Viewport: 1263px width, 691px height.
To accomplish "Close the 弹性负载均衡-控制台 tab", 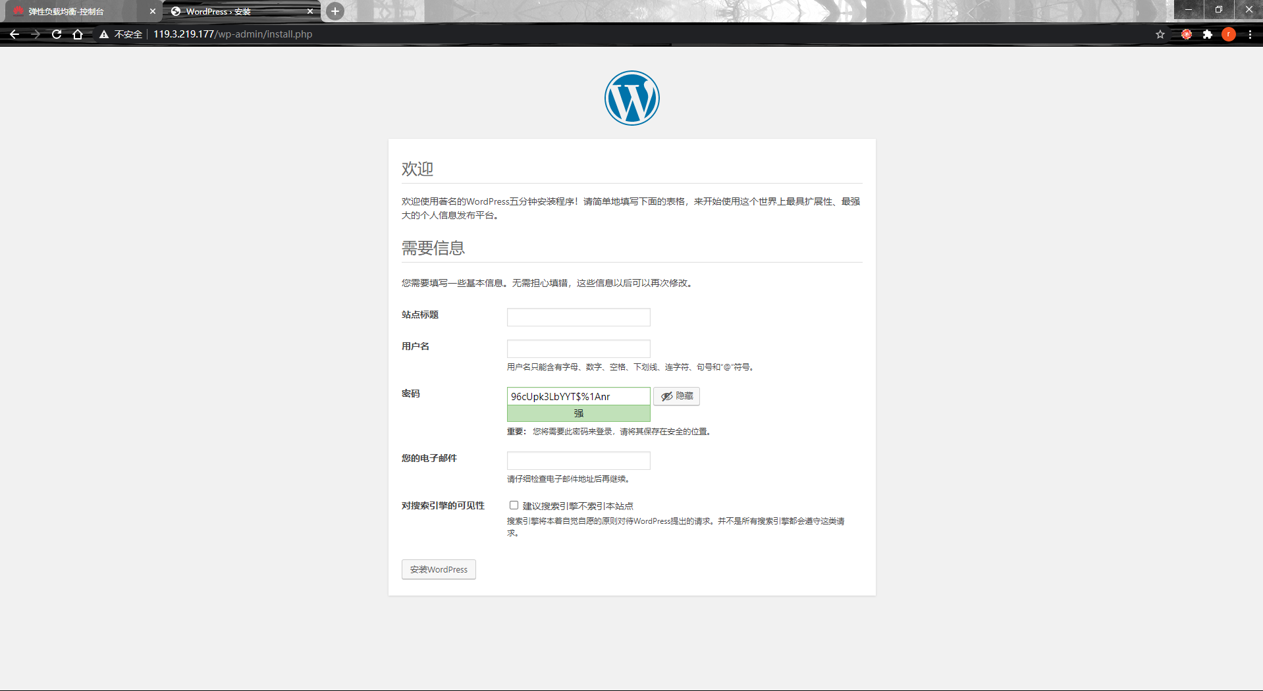I will pyautogui.click(x=152, y=11).
